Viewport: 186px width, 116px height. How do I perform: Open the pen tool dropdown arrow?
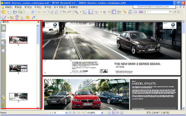[x=8, y=18]
